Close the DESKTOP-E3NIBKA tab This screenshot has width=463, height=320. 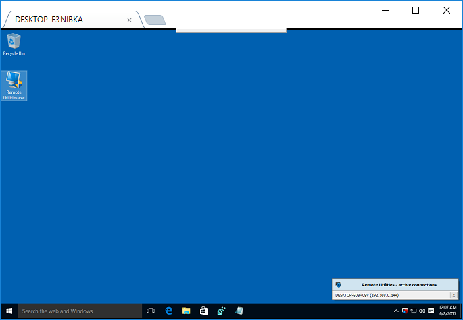tap(129, 20)
